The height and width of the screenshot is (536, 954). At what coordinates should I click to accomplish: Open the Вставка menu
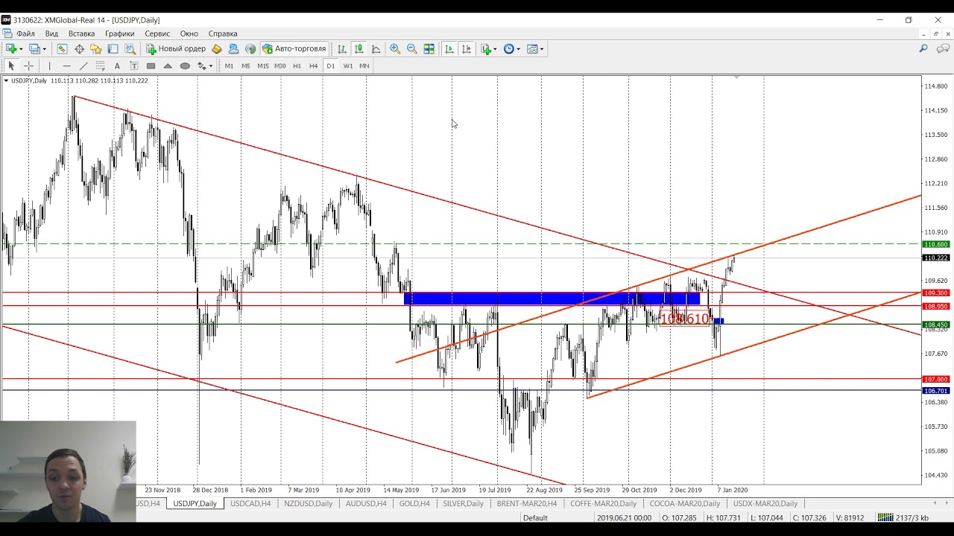pos(81,33)
